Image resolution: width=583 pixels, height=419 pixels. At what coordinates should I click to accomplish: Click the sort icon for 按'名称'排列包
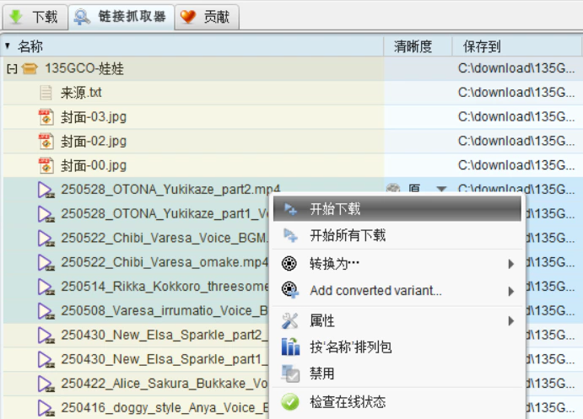290,346
